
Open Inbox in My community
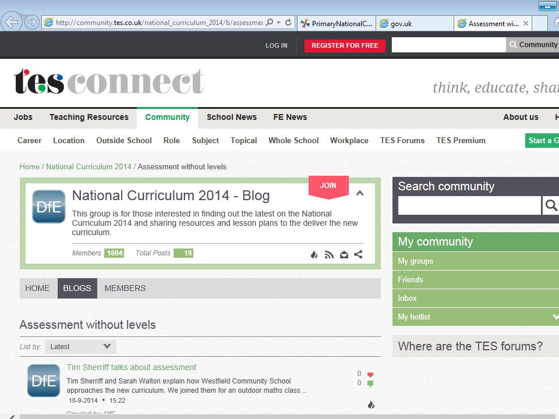click(x=476, y=298)
